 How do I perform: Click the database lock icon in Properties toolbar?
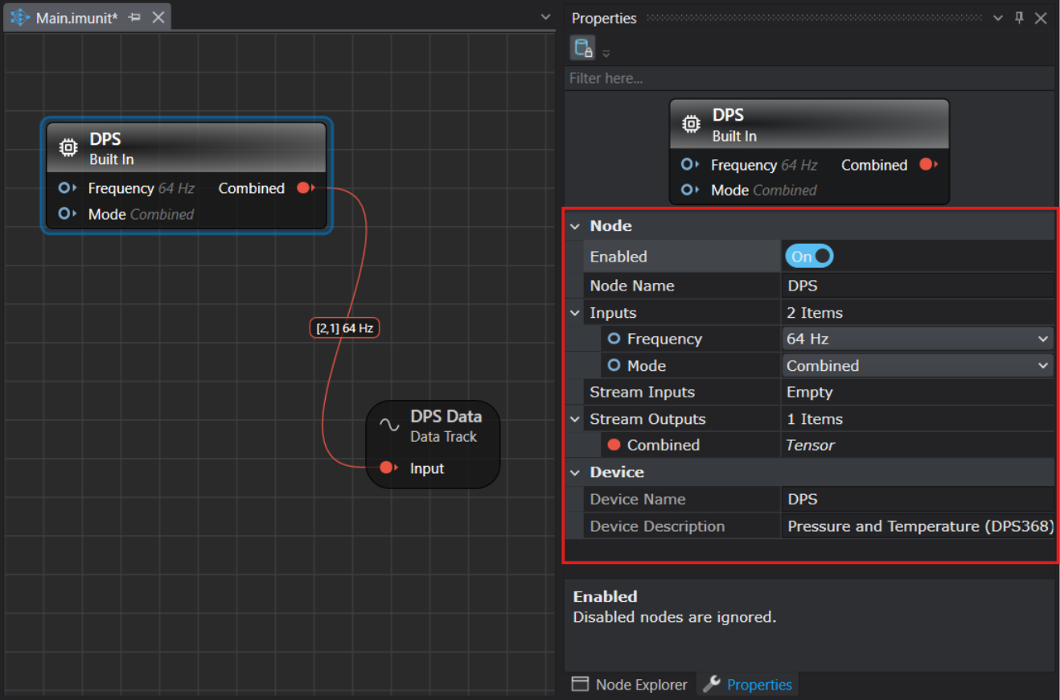pyautogui.click(x=582, y=48)
